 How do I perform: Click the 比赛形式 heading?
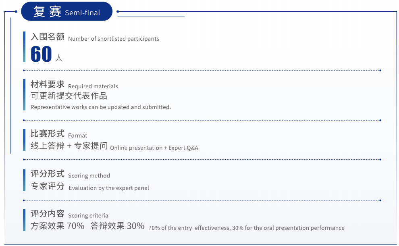[48, 134]
